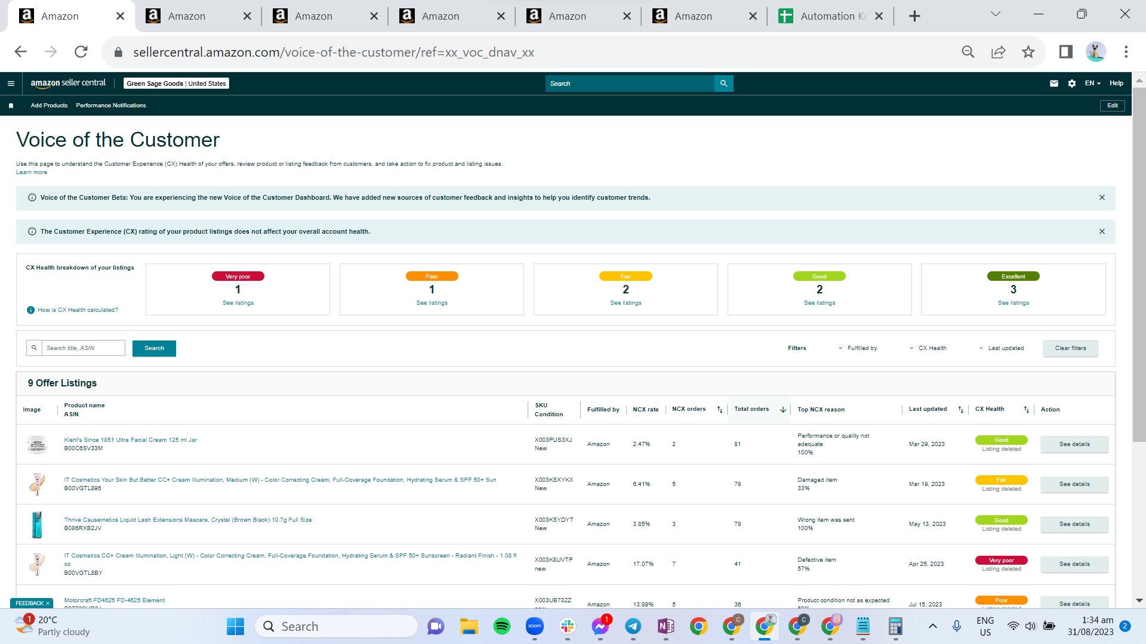See details for IT Cosmetics Light CC+ Cream
Screen dimensions: 1146x644
[1074, 564]
